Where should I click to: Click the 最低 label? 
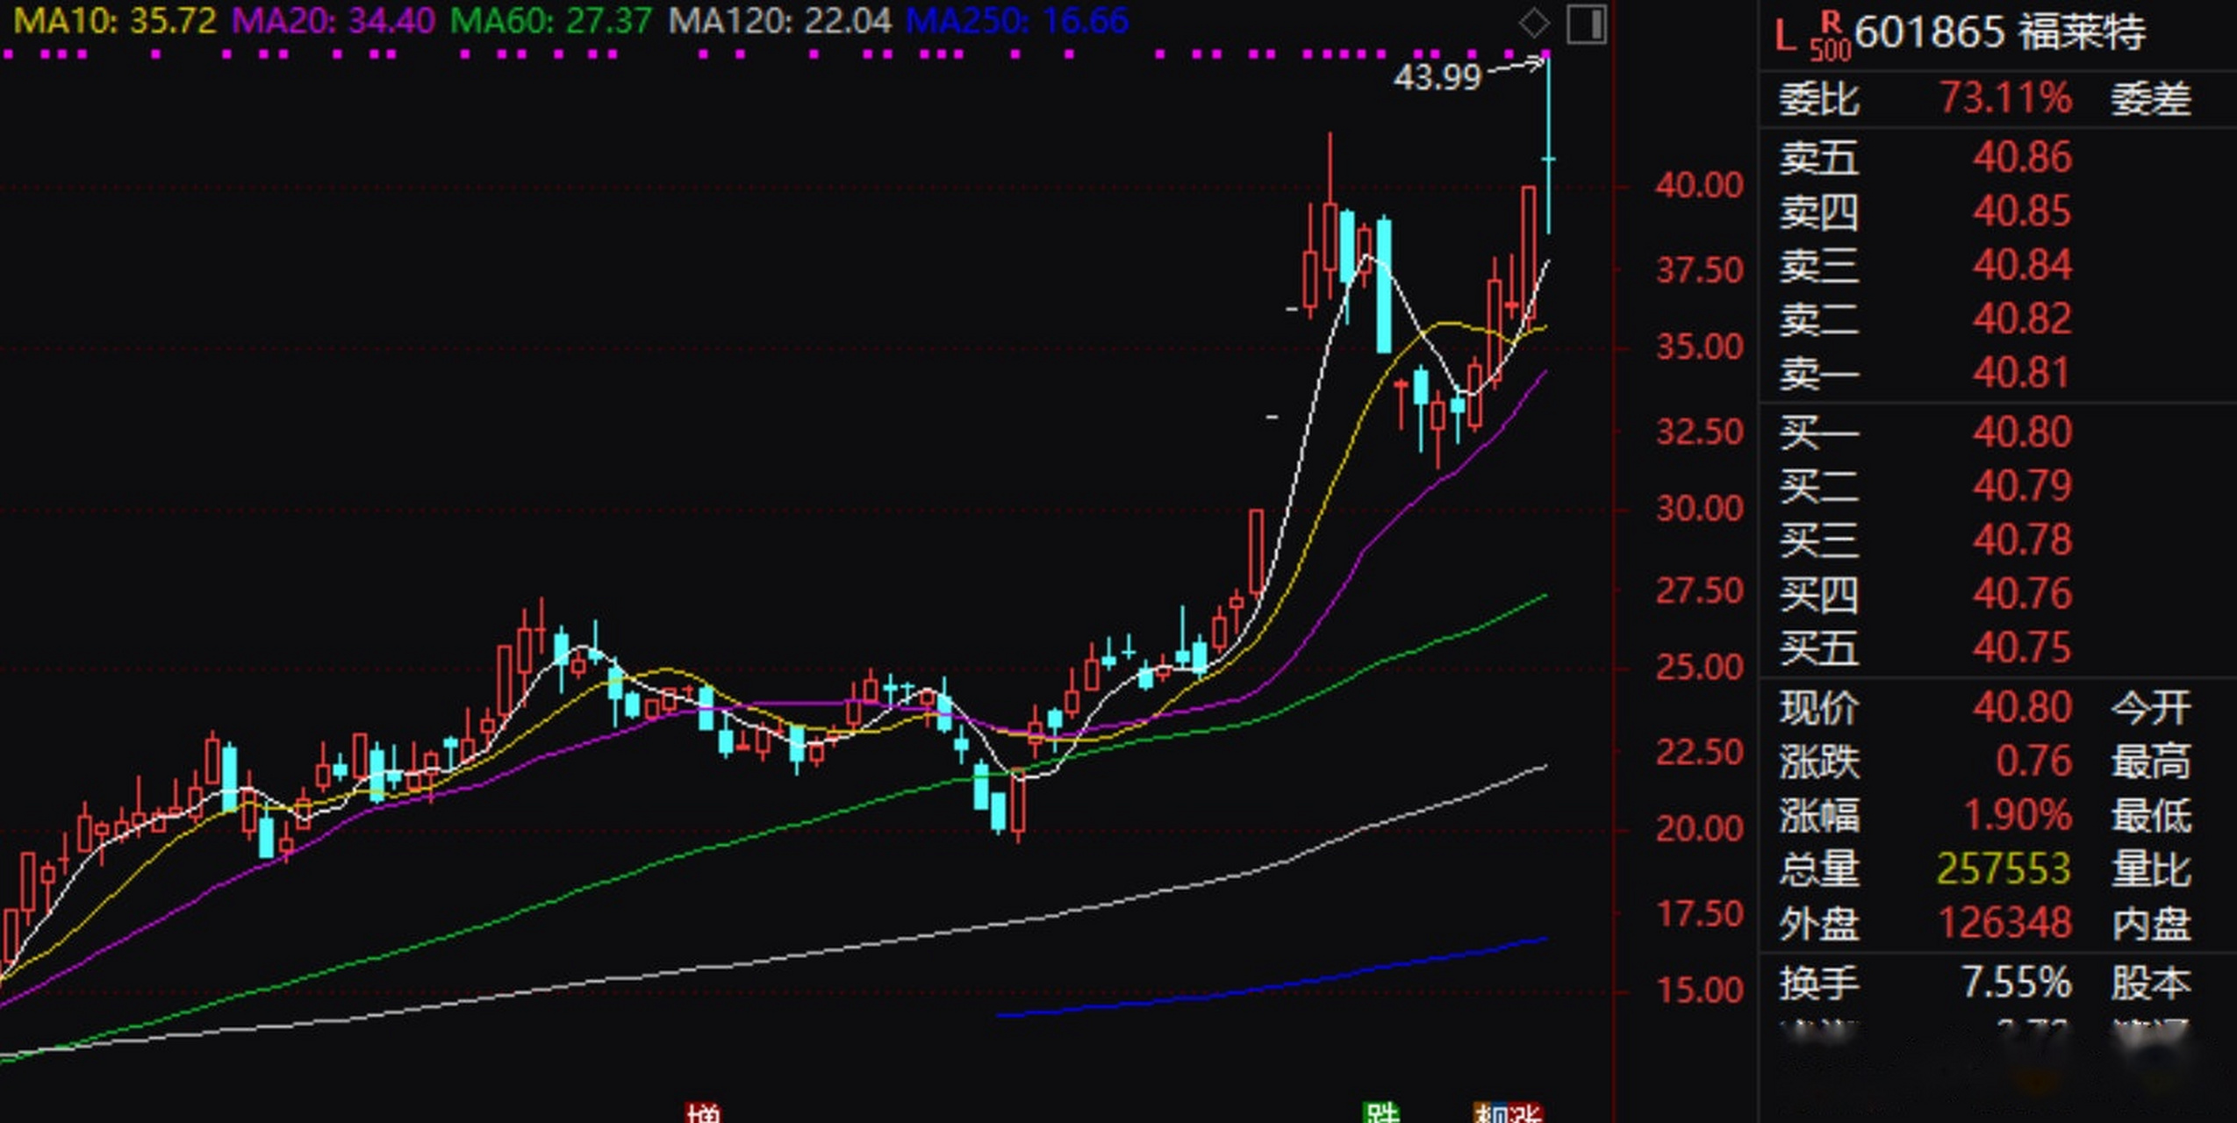coord(2151,816)
